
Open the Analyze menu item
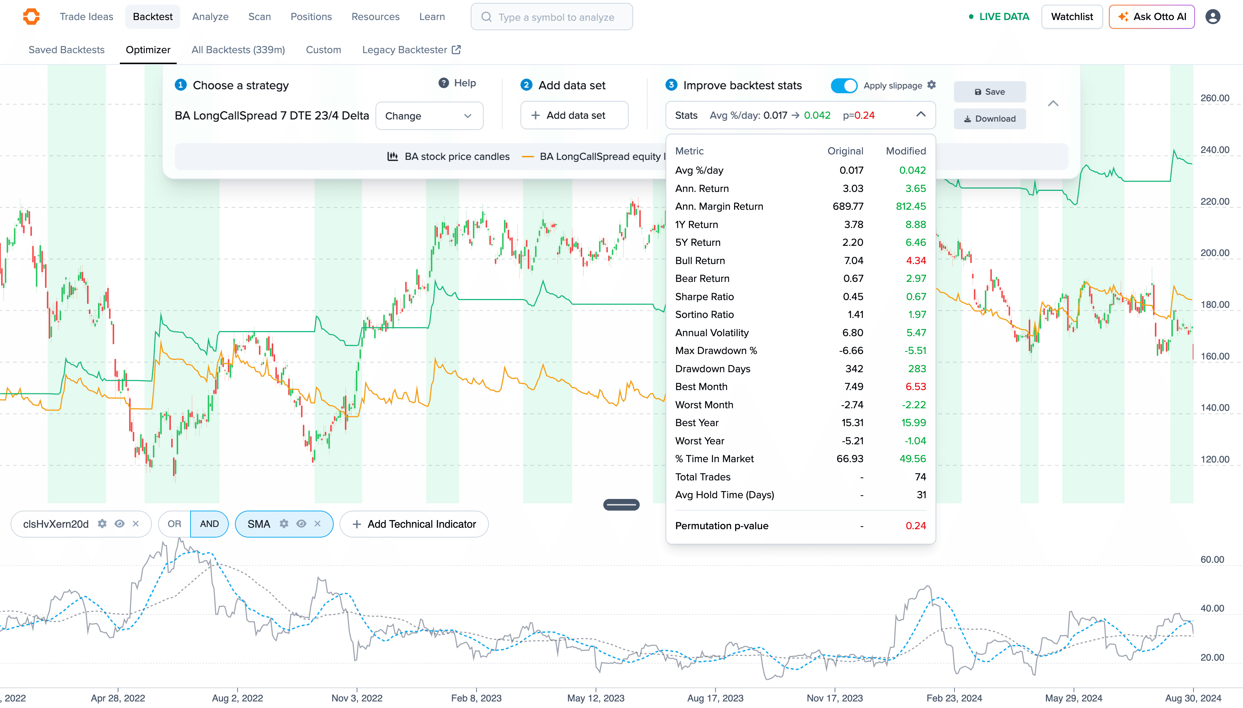click(210, 16)
